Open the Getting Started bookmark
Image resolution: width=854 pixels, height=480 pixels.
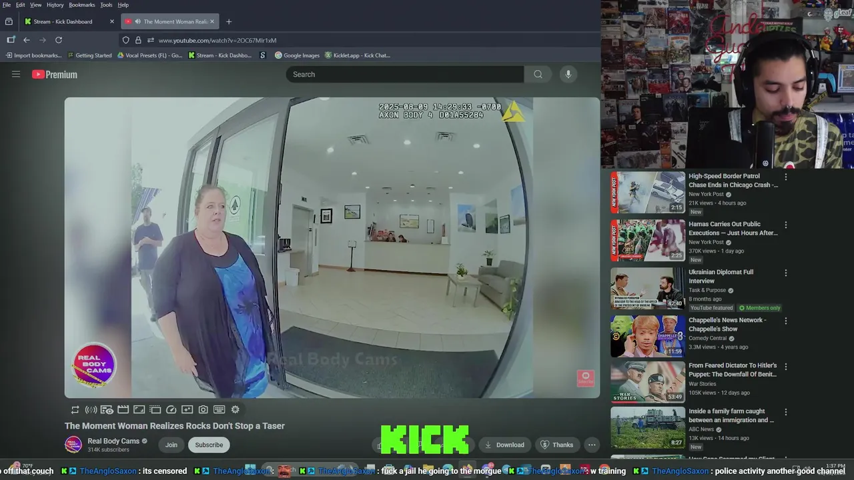point(90,55)
